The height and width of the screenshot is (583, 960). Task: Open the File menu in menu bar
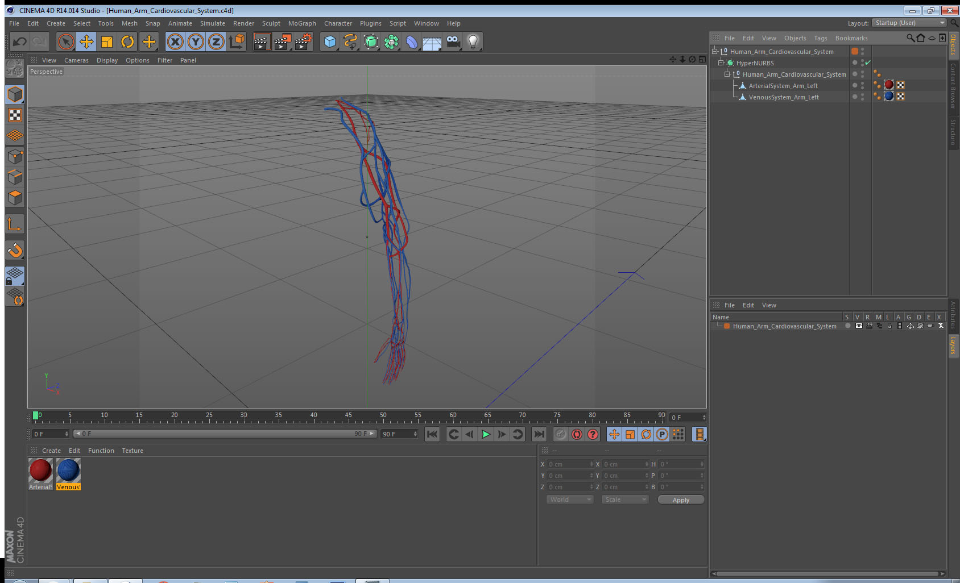(x=14, y=23)
